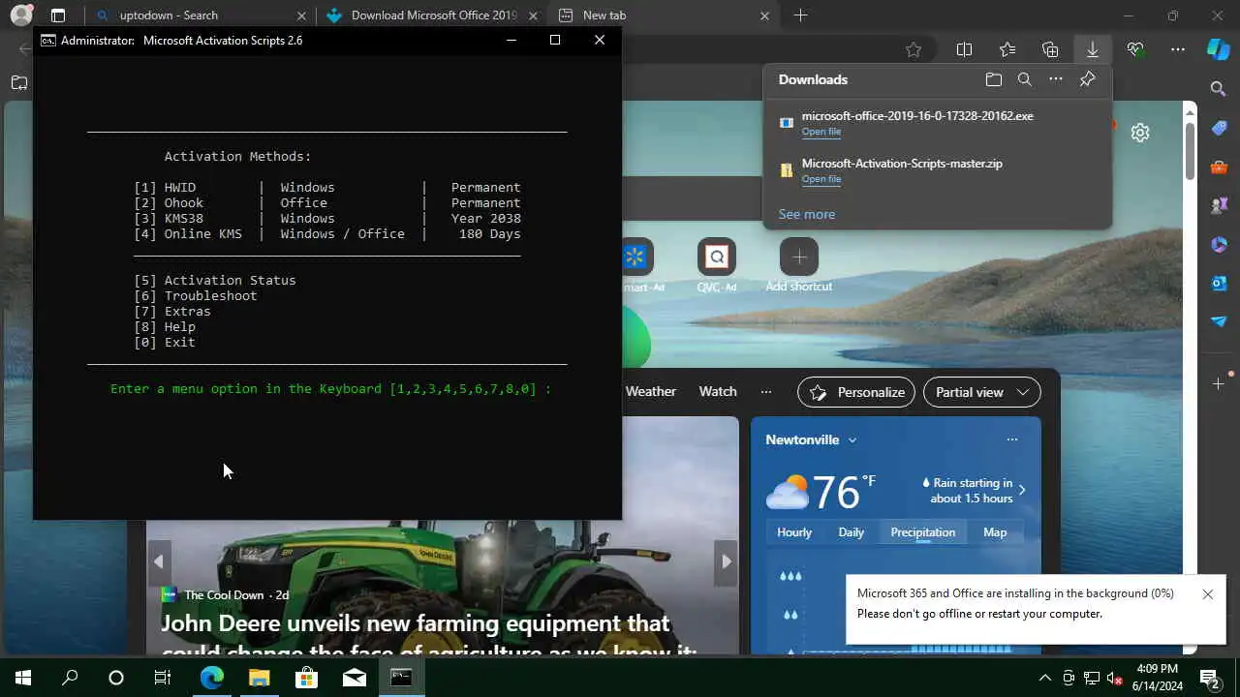Open Task View from taskbar

(163, 678)
